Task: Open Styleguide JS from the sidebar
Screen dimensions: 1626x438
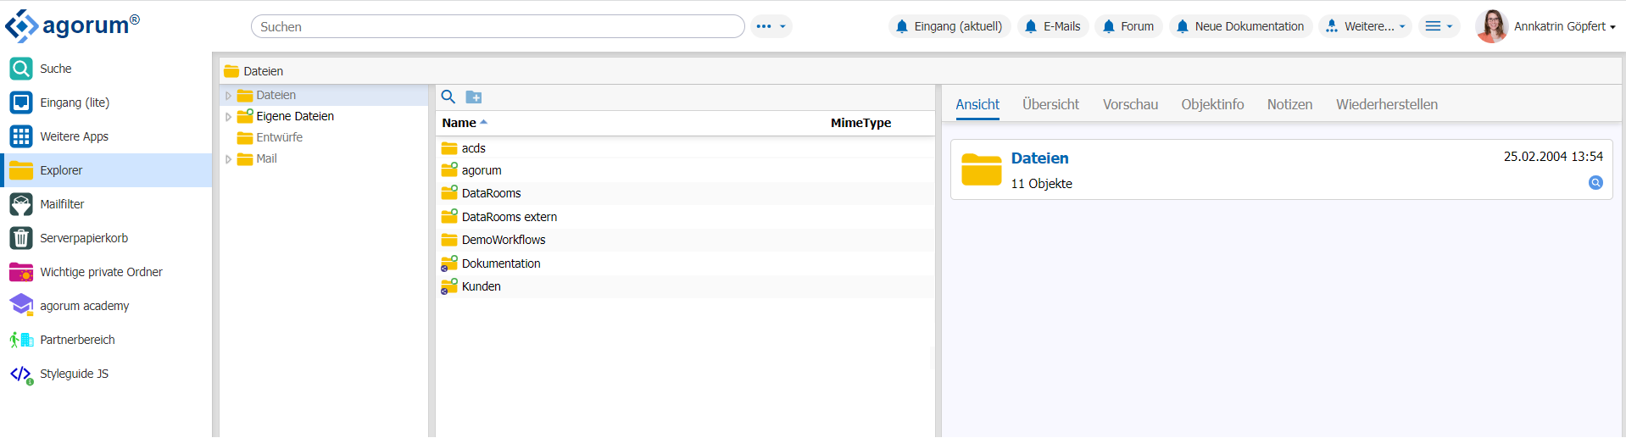Action: 21,374
